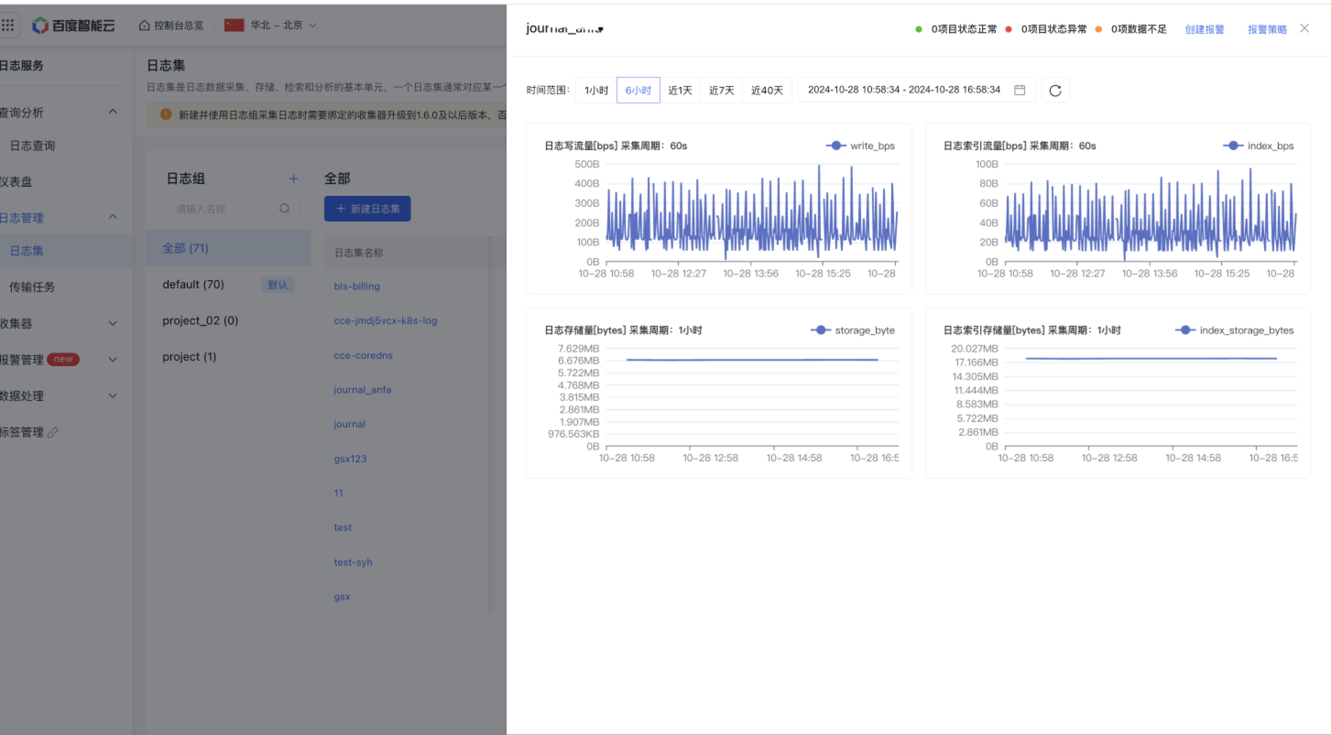This screenshot has width=1331, height=735.
Task: Expand the 数据处理 menu section
Action: [113, 396]
